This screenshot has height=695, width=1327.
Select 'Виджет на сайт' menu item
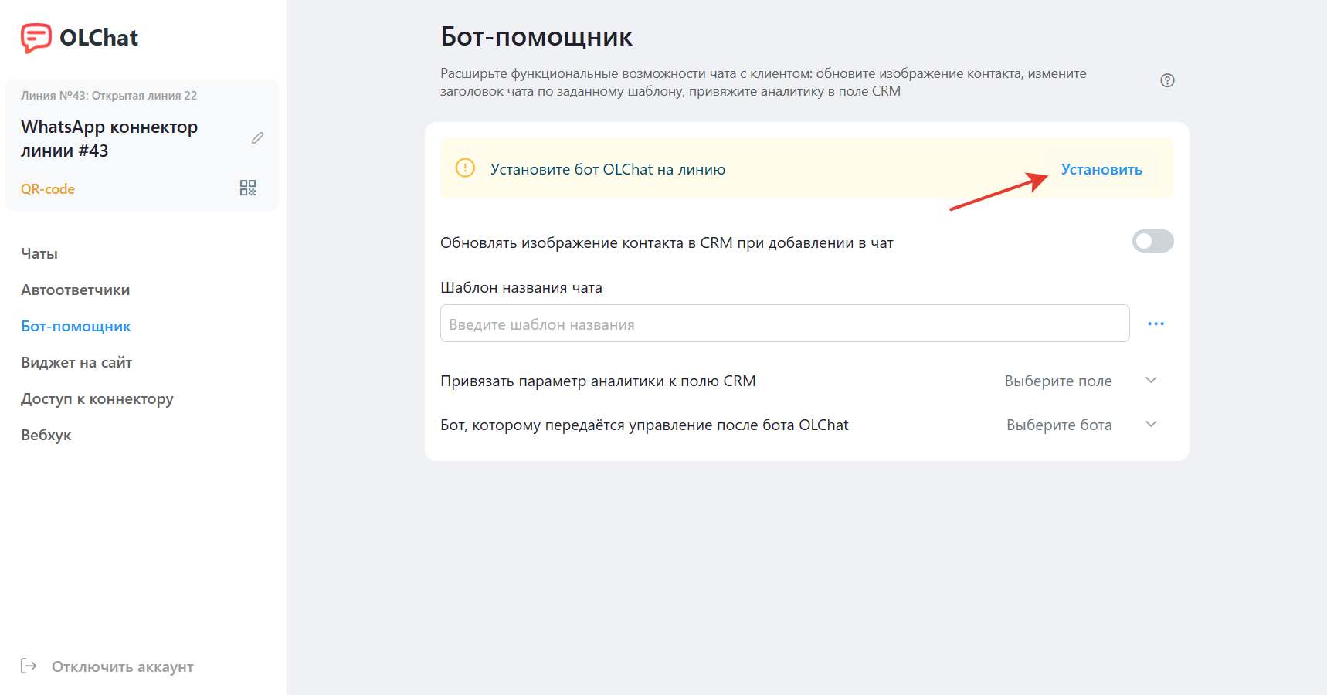pos(76,363)
